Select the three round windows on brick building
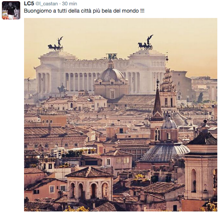 point(47,121)
